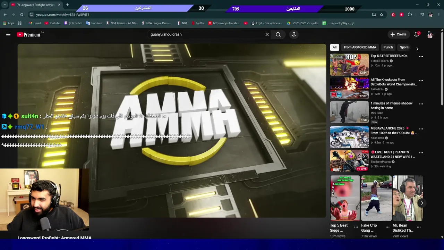Open browser extensions puzzle icon
Image resolution: width=444 pixels, height=250 pixels.
(410, 15)
